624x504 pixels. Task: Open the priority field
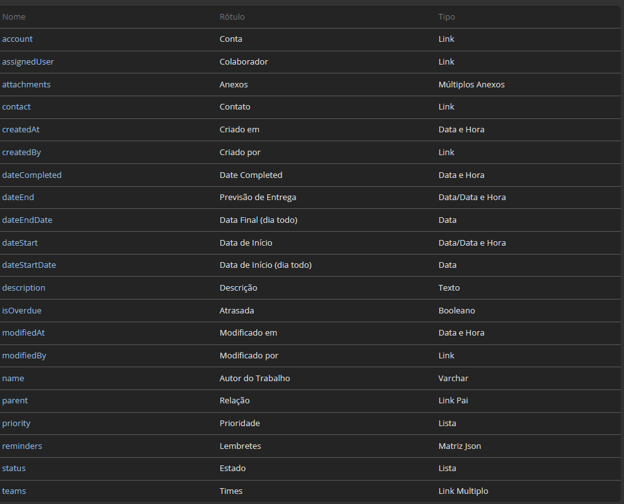point(16,424)
